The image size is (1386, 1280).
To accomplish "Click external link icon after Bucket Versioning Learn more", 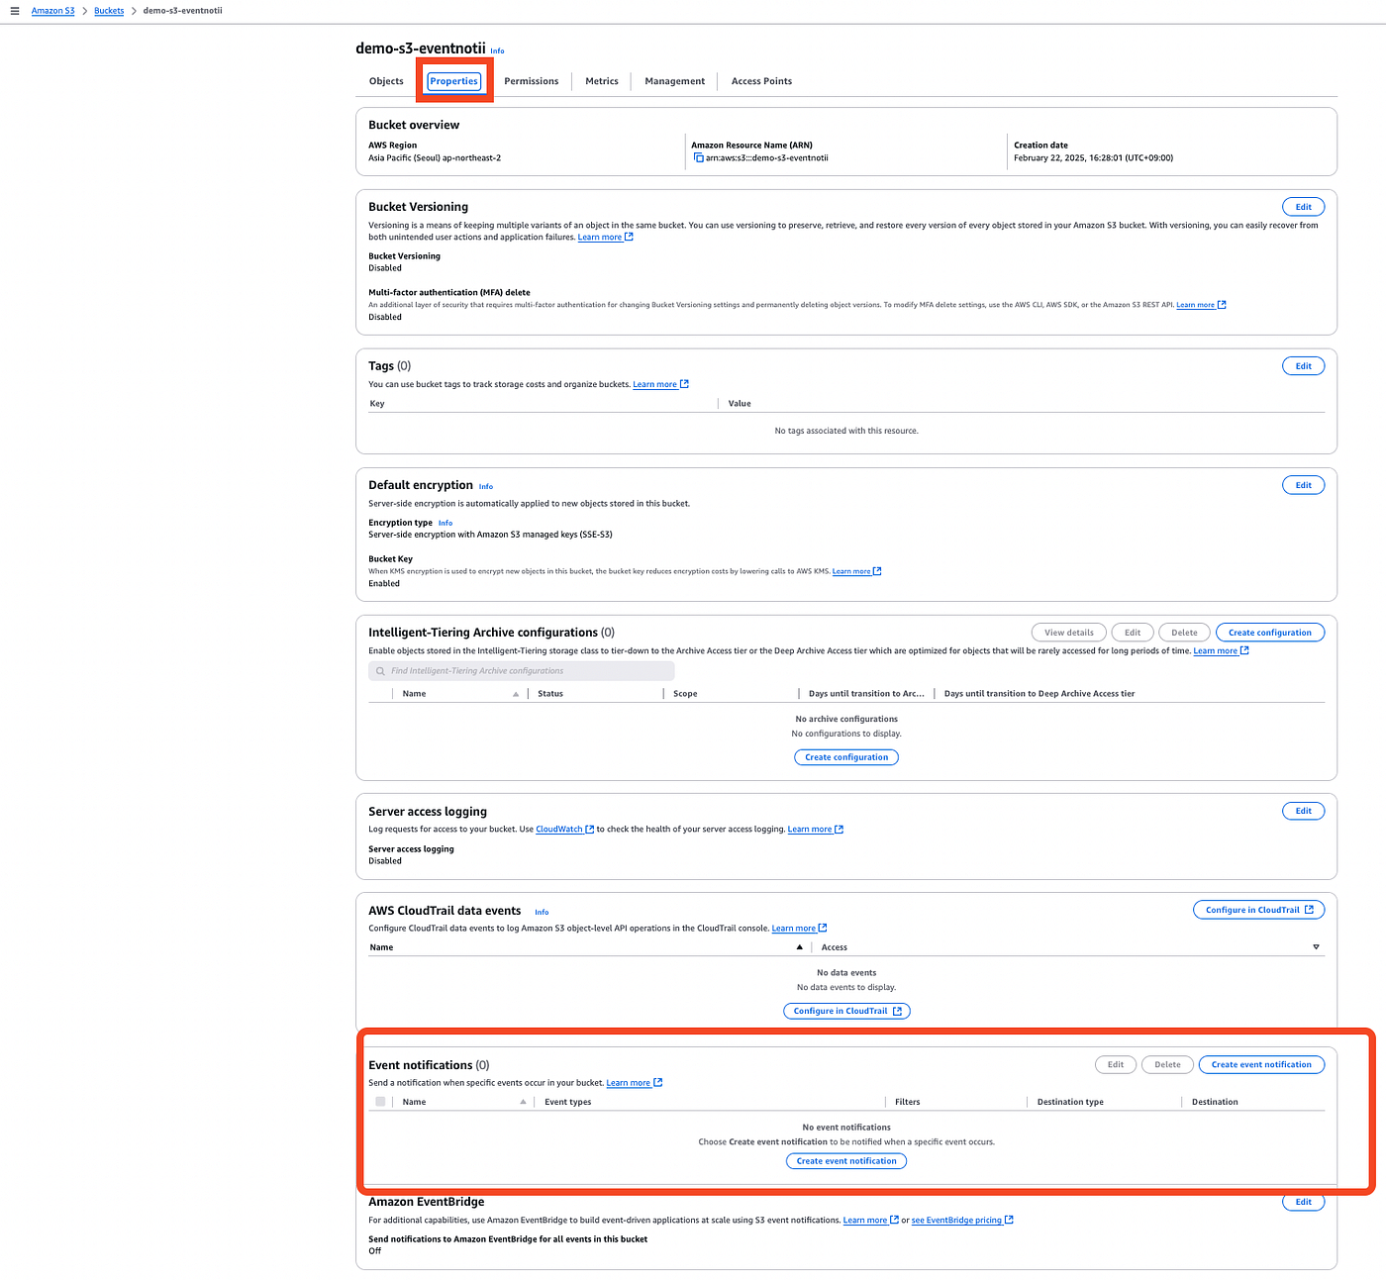I will 629,237.
